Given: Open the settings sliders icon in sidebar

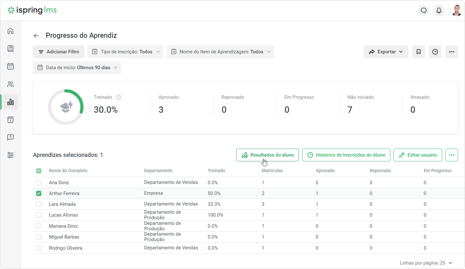Looking at the screenshot, I should click(x=10, y=155).
